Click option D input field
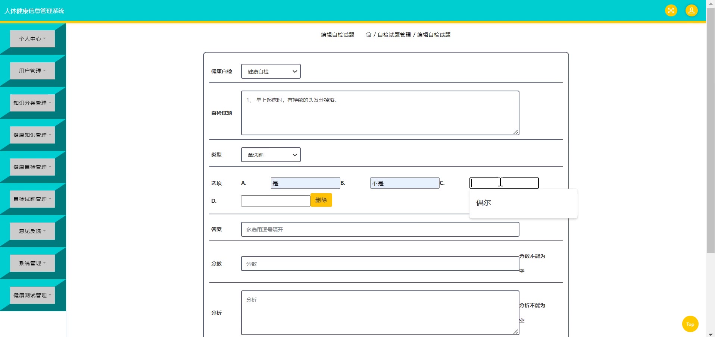 click(275, 201)
